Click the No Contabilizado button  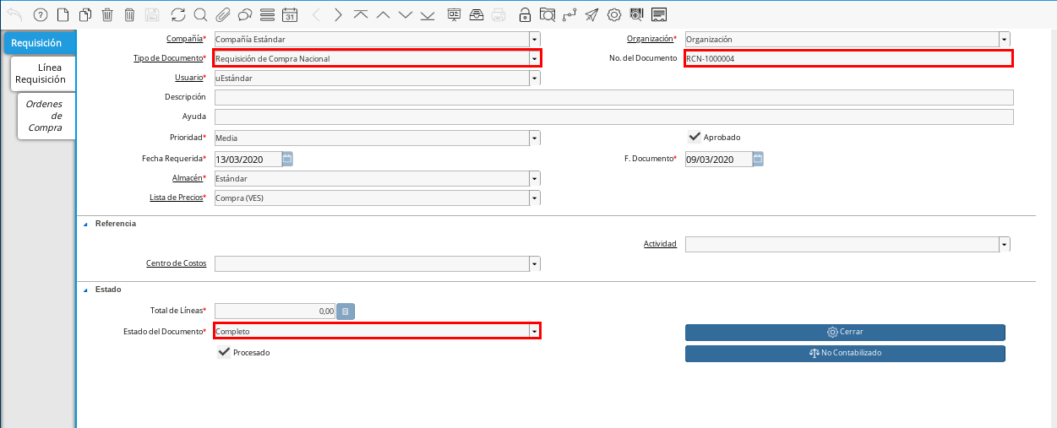point(845,353)
